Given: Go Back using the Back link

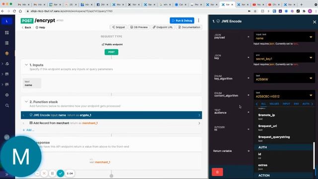Looking at the screenshot, I should 26,27.
